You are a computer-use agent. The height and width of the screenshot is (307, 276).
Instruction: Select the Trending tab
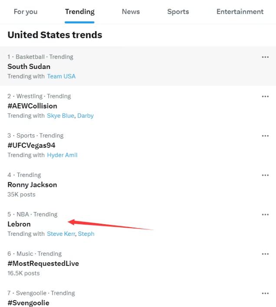(79, 12)
